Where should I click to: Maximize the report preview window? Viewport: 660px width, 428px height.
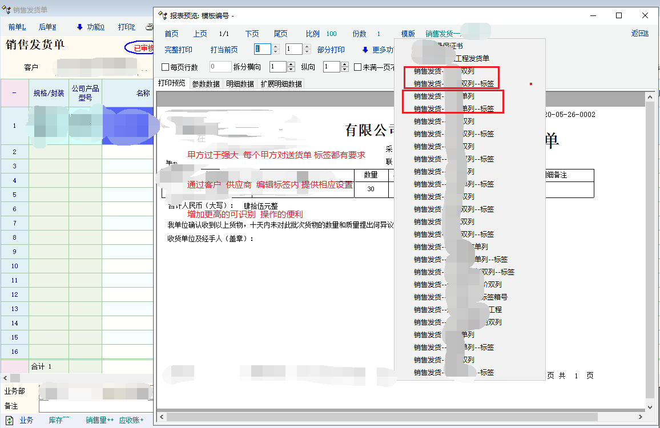click(619, 15)
